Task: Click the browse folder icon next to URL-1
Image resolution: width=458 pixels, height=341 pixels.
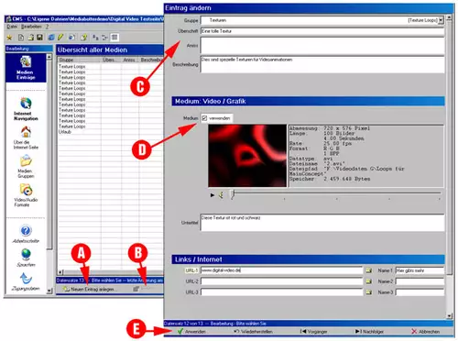Action: point(368,270)
